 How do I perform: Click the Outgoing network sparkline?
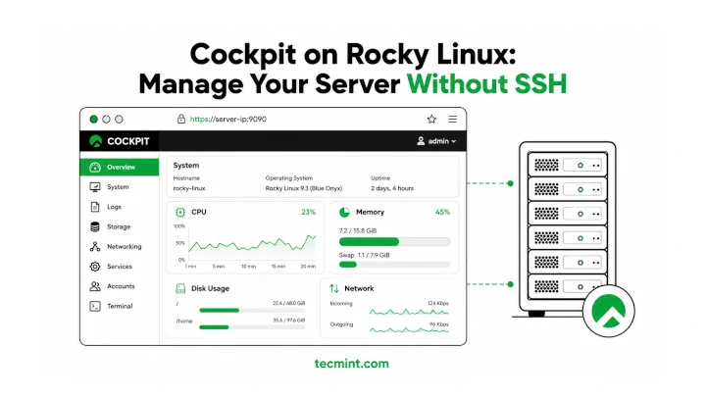pyautogui.click(x=409, y=330)
